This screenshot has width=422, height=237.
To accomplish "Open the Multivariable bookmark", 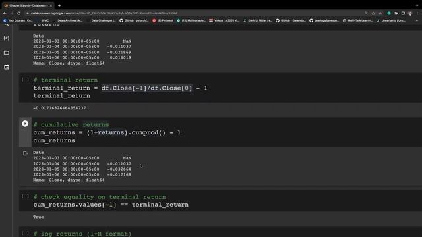I will click(191, 20).
